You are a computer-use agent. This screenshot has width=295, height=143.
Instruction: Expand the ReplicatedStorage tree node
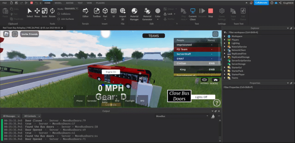click(224, 57)
